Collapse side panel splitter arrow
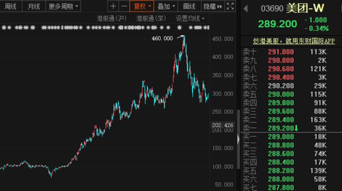Image resolution: width=342 pixels, height=191 pixels. pos(238,139)
